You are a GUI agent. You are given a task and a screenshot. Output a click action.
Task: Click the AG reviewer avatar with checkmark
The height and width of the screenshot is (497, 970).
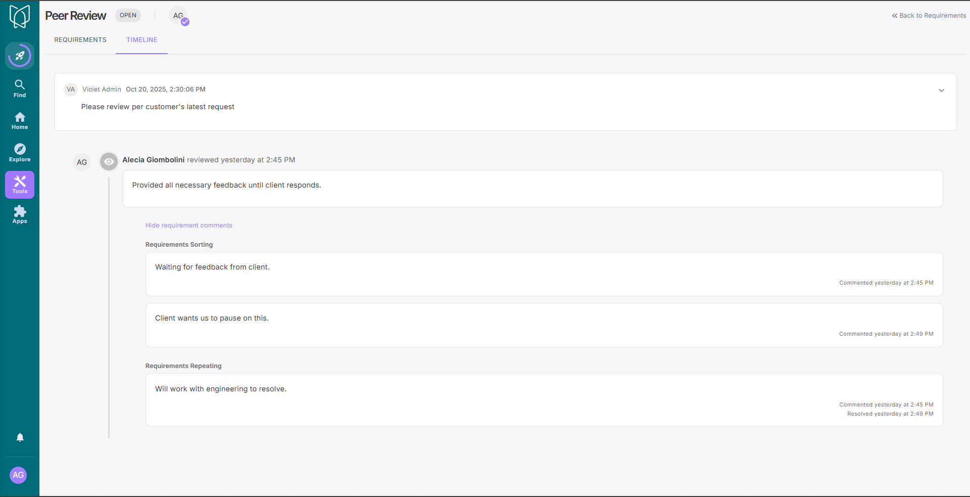click(x=179, y=16)
